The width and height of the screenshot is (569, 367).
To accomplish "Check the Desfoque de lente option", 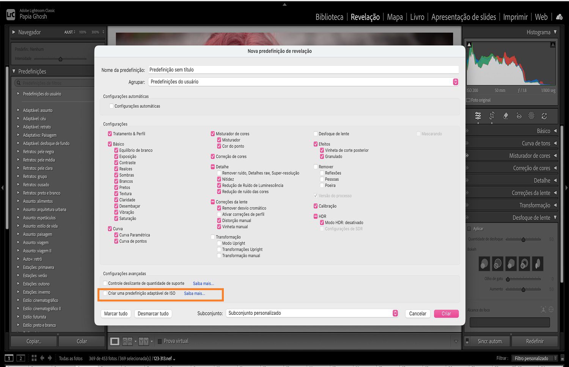I will pyautogui.click(x=316, y=134).
